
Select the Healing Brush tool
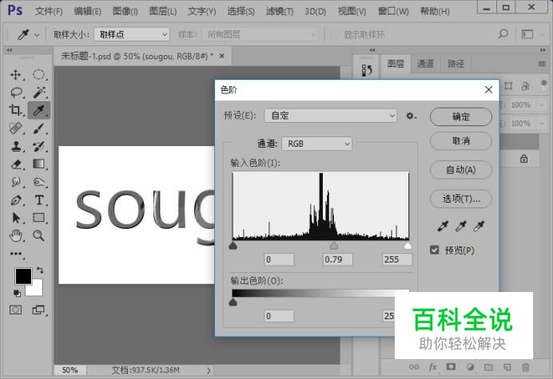click(15, 128)
